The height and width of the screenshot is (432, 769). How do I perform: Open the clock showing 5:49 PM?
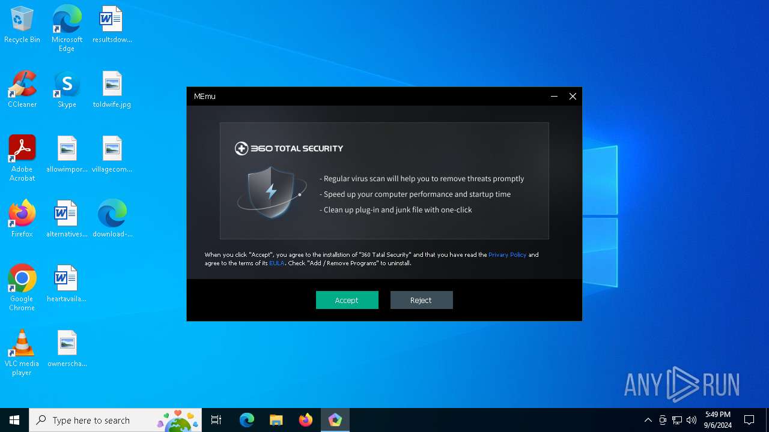tap(718, 420)
